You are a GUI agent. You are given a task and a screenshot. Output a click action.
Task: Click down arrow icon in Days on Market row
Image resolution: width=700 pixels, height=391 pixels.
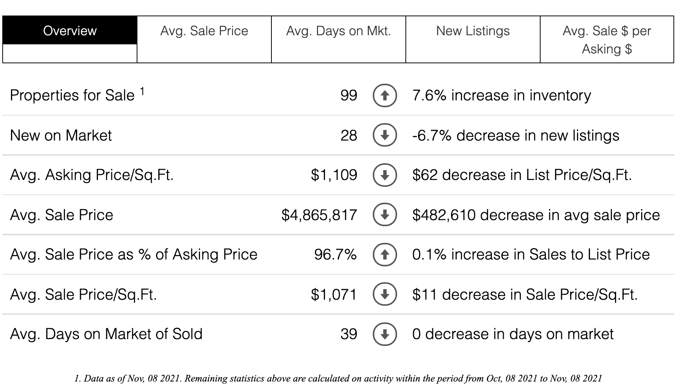tap(385, 334)
